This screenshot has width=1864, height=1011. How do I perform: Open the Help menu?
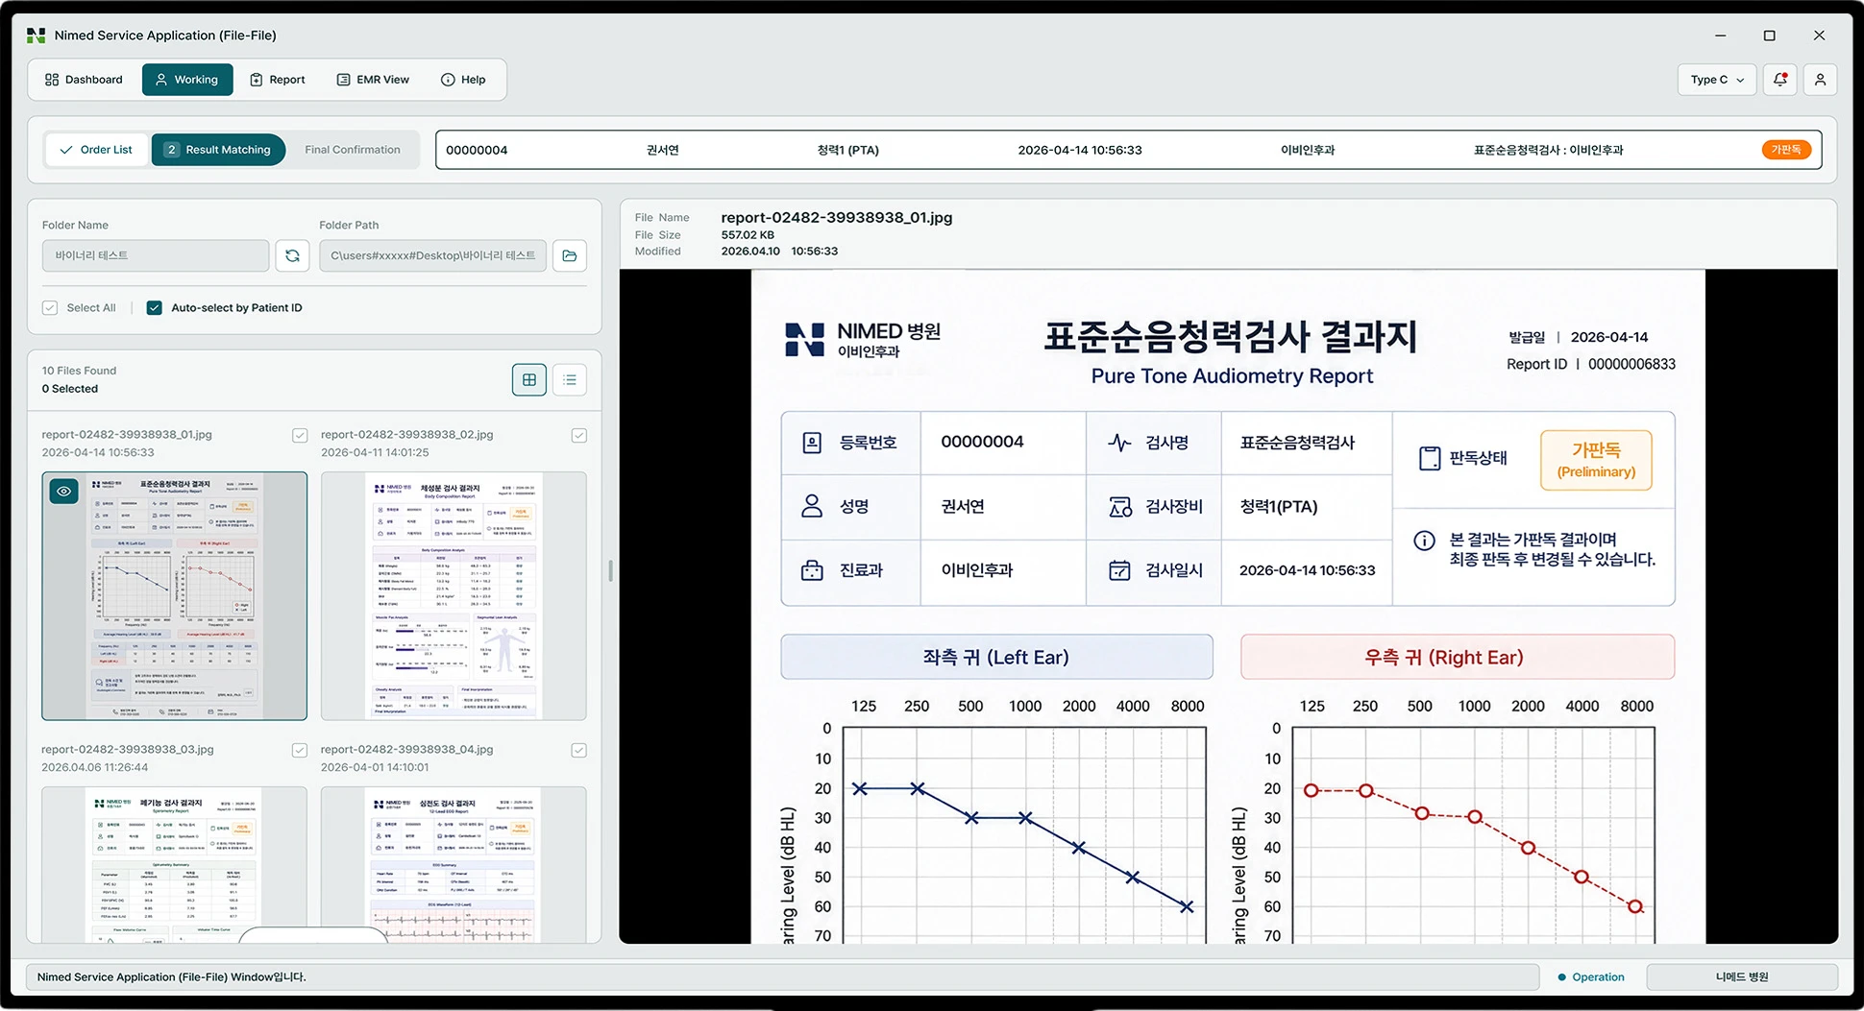coord(463,80)
